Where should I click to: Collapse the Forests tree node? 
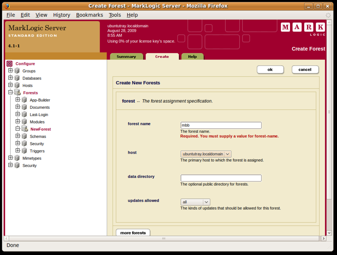10,92
